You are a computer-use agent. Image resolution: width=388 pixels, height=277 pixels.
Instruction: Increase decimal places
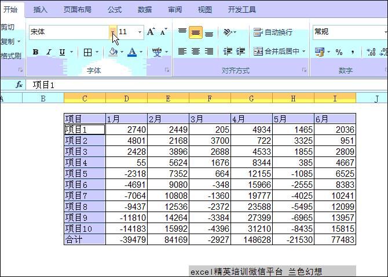(371, 52)
